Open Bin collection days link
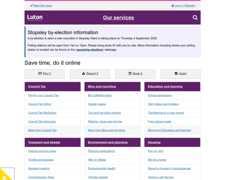 click(99, 95)
